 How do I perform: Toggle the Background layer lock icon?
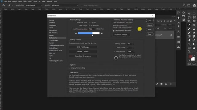tap(171, 35)
